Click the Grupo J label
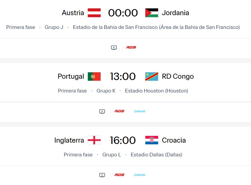Viewport: 251px width, 185px height. point(54,27)
